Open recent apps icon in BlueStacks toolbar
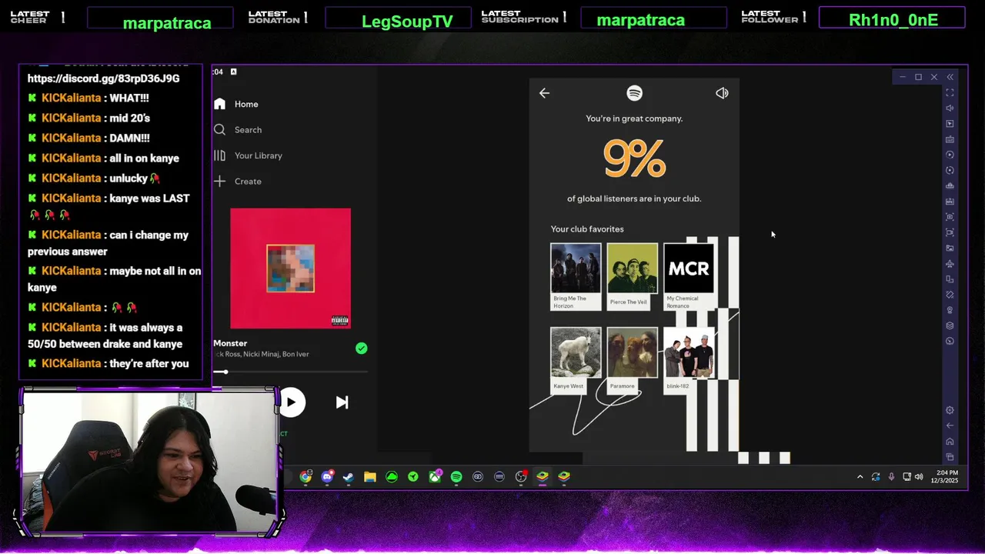This screenshot has height=554, width=985. pos(950,457)
